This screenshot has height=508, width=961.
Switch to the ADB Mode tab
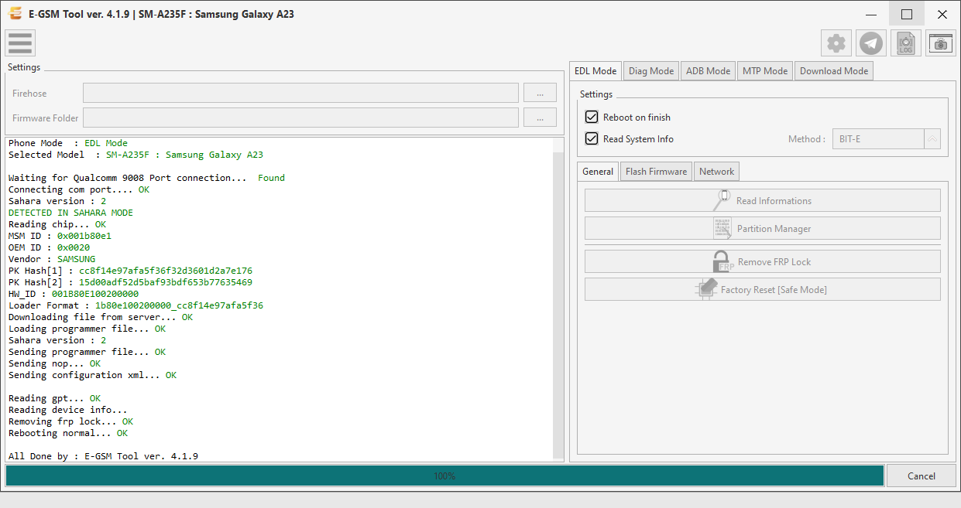tap(708, 70)
